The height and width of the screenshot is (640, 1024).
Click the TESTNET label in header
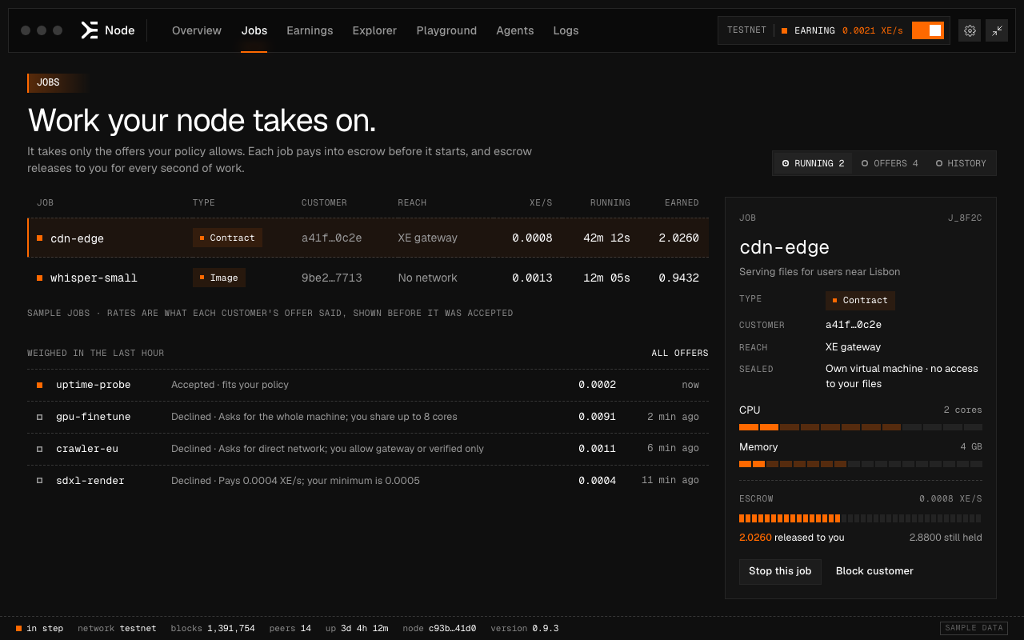(x=746, y=30)
